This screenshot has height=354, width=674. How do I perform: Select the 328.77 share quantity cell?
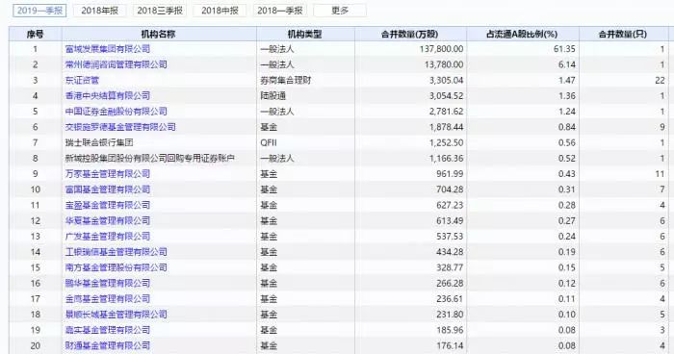pos(450,267)
